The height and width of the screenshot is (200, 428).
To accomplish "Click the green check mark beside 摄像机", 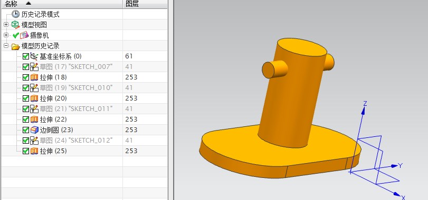I will coord(15,35).
